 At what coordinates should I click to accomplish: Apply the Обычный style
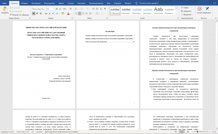(115, 11)
